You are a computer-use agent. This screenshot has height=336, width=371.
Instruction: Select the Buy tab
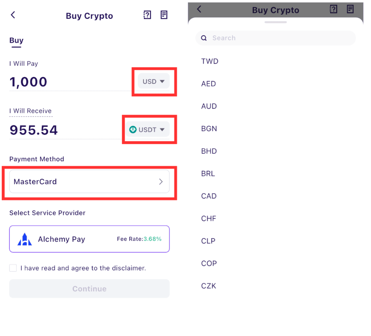click(17, 41)
